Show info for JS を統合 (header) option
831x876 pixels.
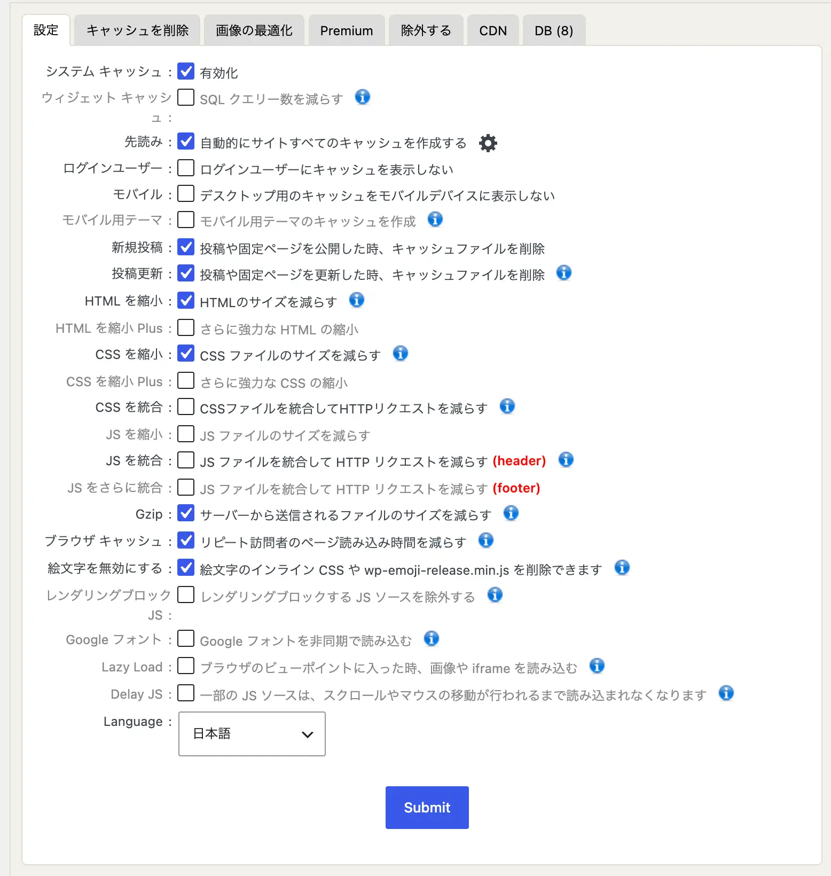[x=566, y=459]
